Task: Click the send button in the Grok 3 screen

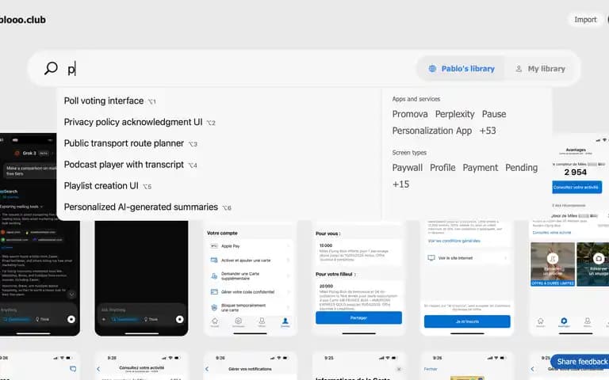Action: click(x=71, y=319)
